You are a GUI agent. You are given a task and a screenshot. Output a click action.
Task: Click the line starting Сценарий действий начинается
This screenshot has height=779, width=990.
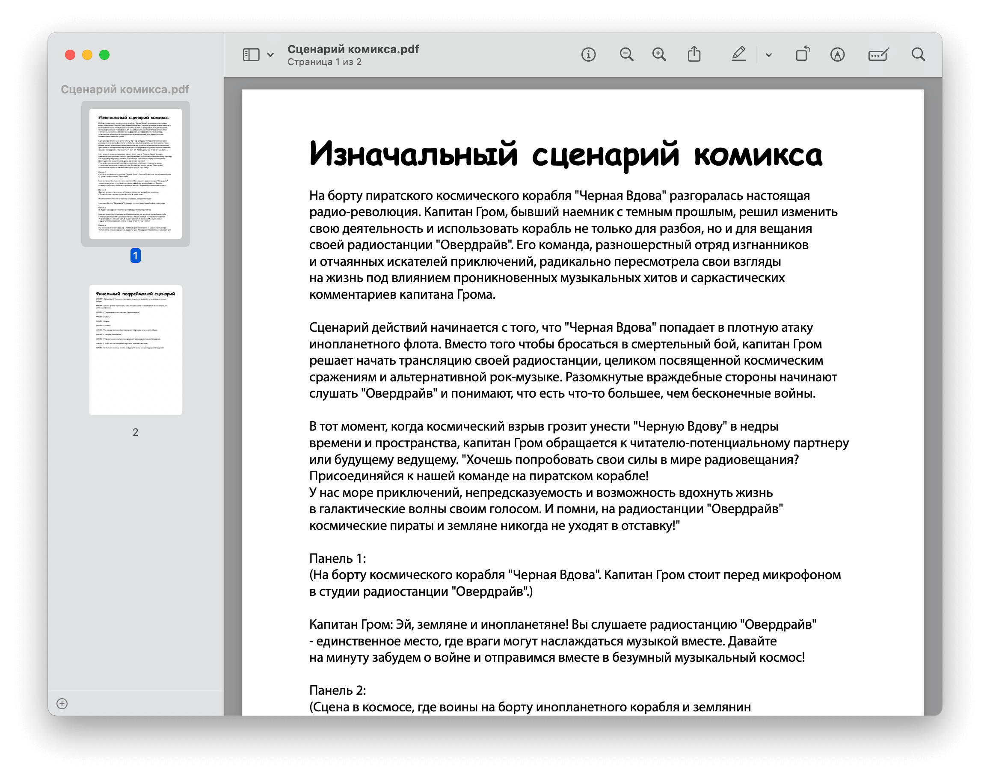561,327
